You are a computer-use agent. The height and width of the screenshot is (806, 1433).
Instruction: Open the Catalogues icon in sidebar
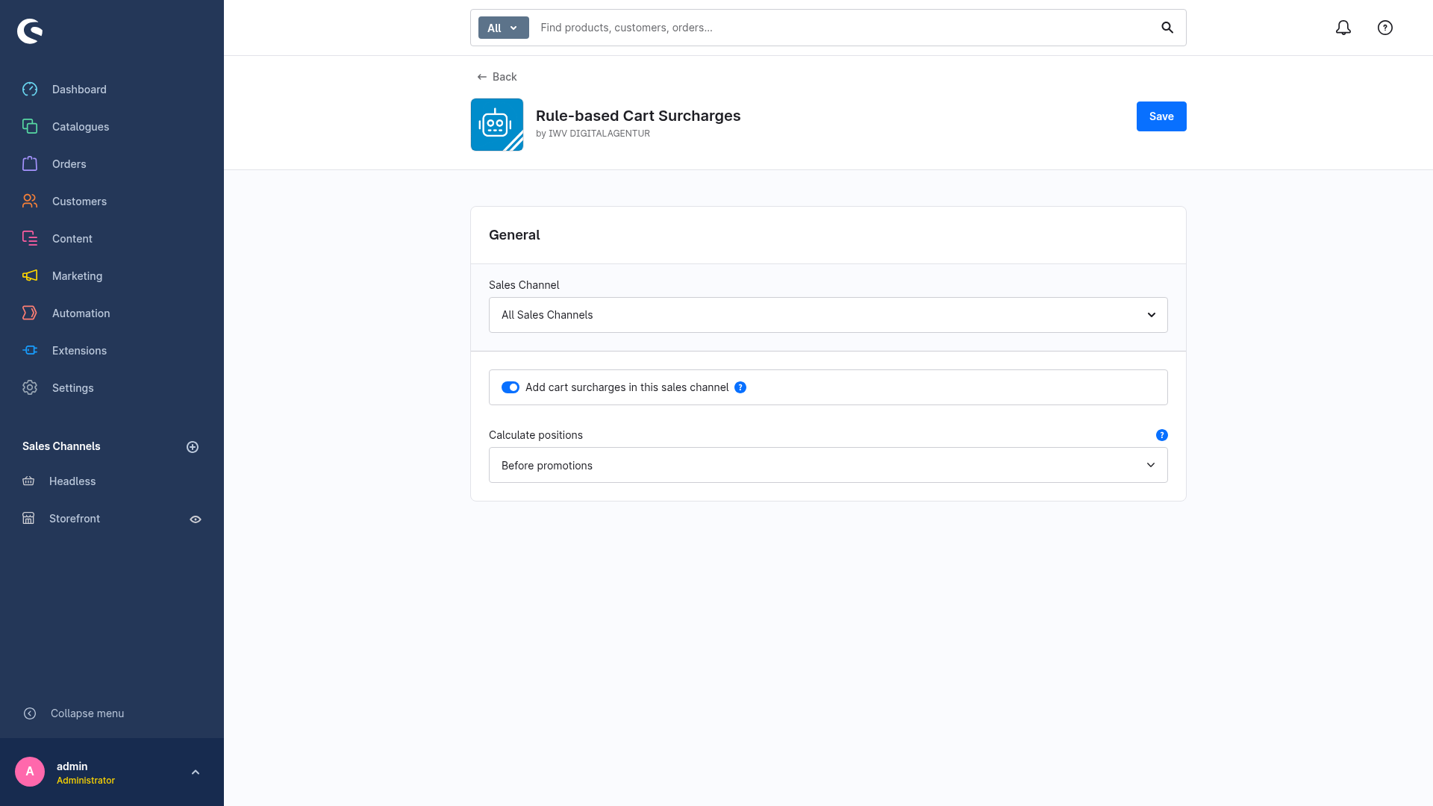click(x=30, y=127)
